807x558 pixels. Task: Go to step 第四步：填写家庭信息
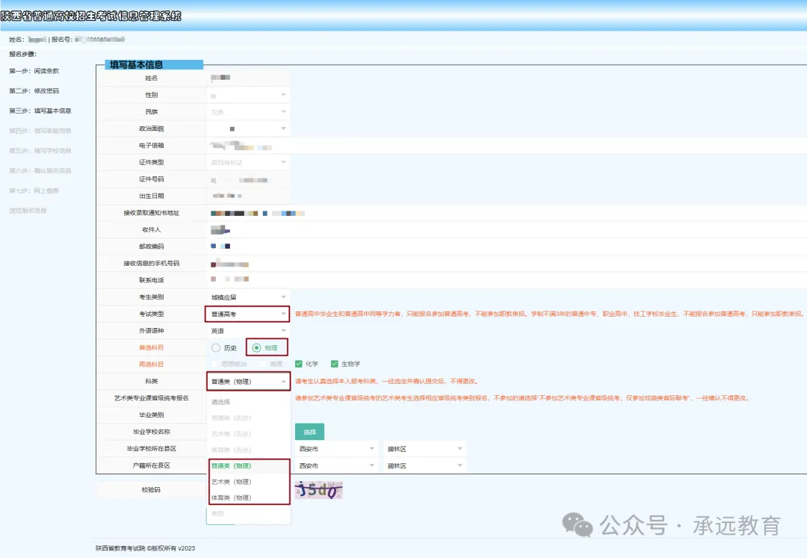coord(40,131)
